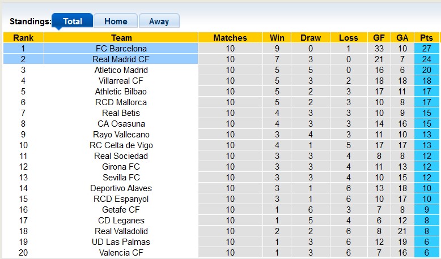
Task: Click Valencia CF at the bottom
Action: (121, 253)
